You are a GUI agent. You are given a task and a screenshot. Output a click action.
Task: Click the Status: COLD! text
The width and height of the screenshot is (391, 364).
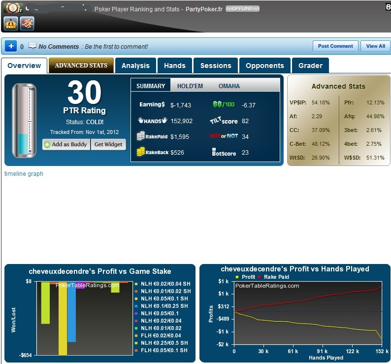(85, 122)
